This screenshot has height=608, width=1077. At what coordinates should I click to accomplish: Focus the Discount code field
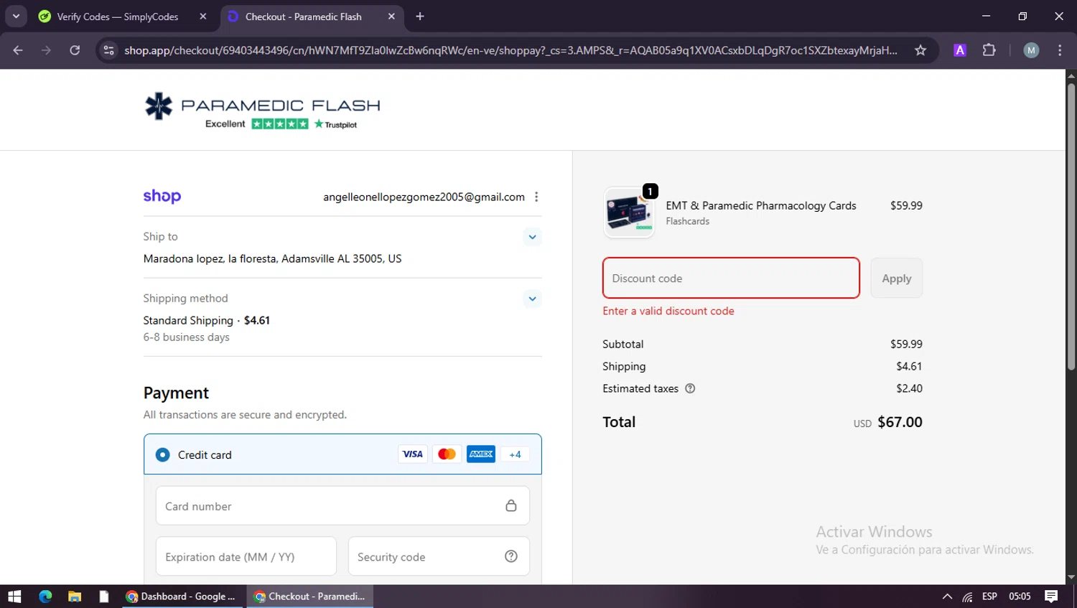731,278
